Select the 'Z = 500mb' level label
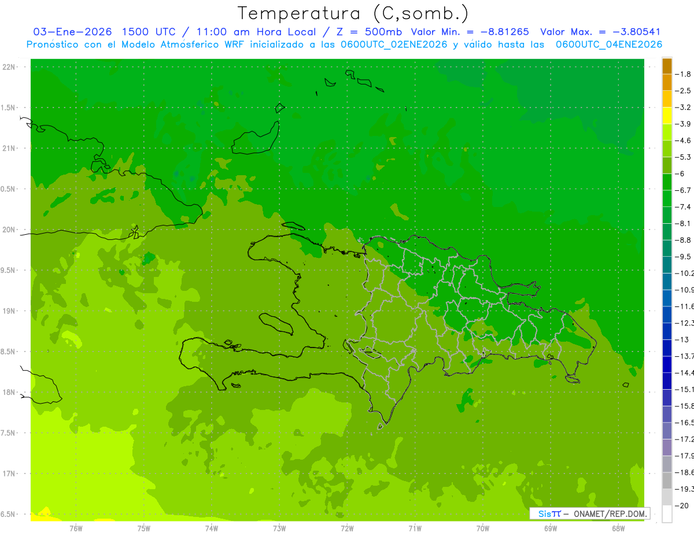The image size is (694, 536). coord(370,32)
